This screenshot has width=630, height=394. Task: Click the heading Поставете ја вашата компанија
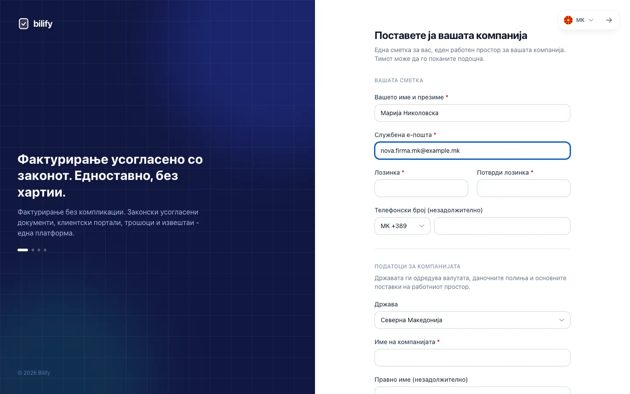click(x=451, y=35)
